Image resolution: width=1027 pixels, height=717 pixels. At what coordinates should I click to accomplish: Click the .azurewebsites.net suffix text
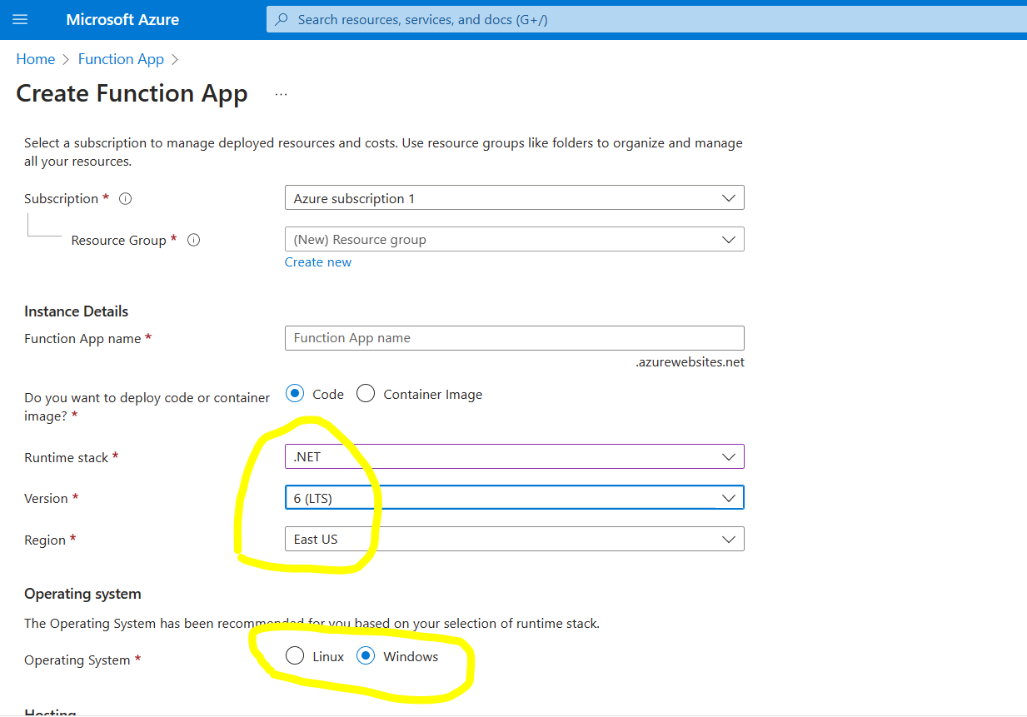tap(690, 362)
